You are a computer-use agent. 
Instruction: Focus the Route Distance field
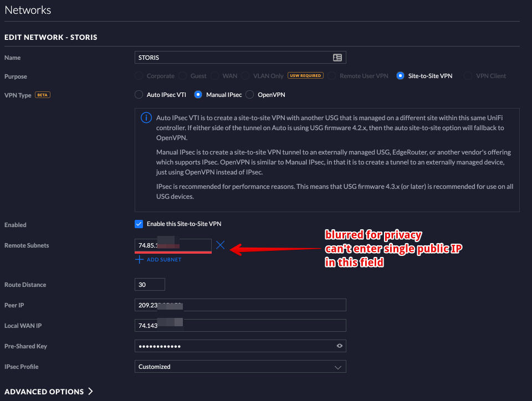pyautogui.click(x=150, y=285)
